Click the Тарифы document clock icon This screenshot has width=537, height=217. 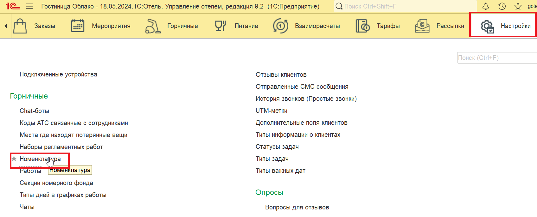coord(362,26)
